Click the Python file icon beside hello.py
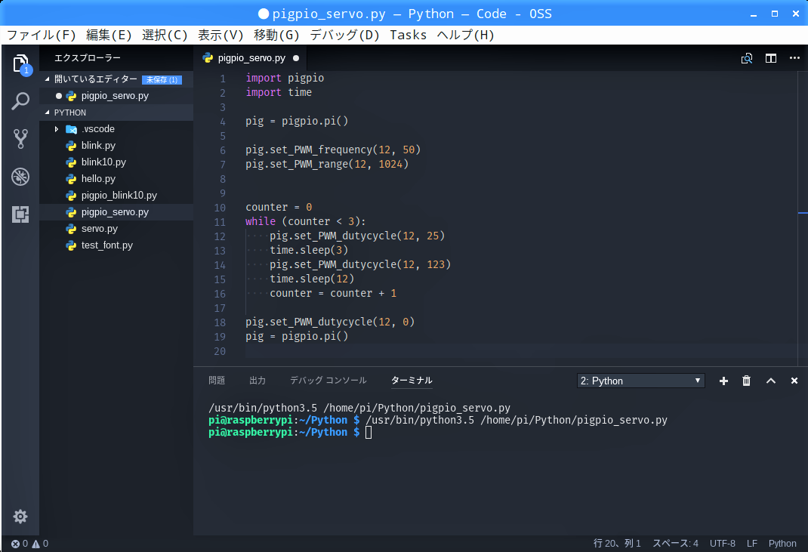Image resolution: width=808 pixels, height=552 pixels. 71,179
